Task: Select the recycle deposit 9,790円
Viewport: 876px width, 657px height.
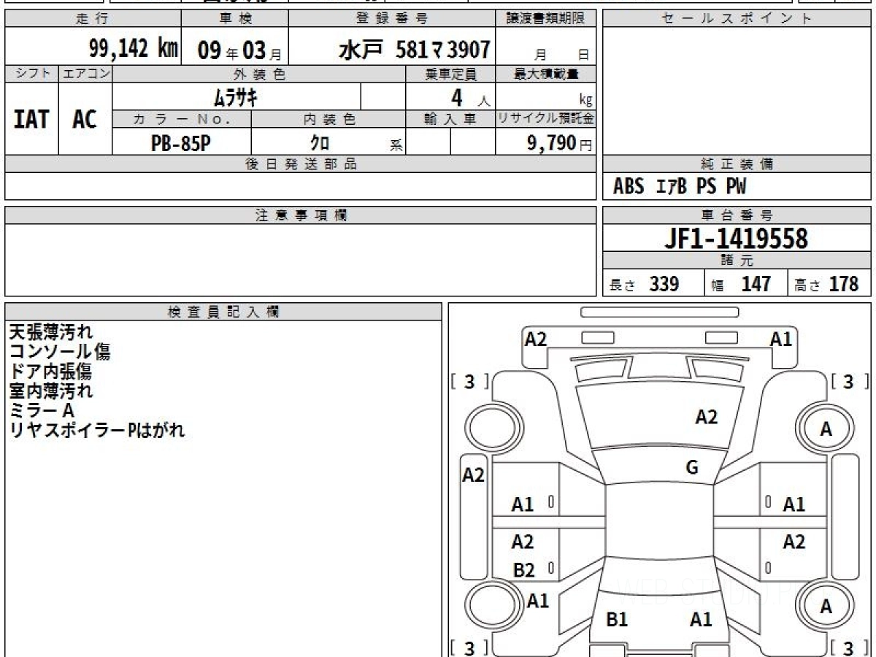Action: pyautogui.click(x=560, y=143)
